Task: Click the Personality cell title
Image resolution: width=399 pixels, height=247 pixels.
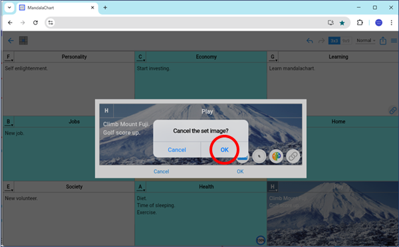Action: tap(74, 57)
